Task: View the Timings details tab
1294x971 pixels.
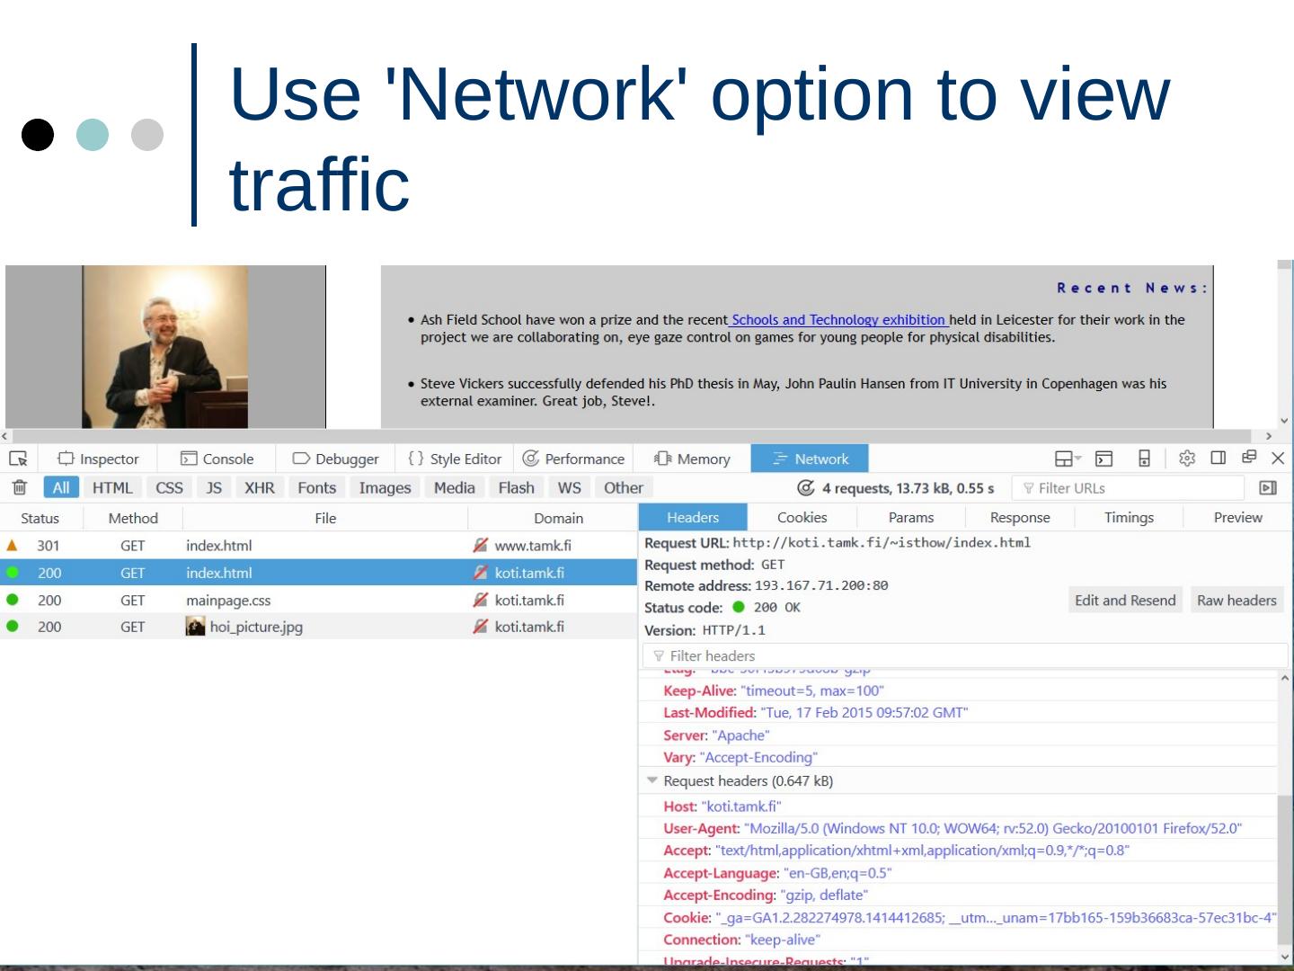Action: pyautogui.click(x=1130, y=517)
